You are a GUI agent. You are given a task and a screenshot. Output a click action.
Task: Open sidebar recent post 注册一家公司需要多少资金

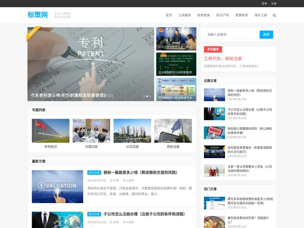coord(250,168)
